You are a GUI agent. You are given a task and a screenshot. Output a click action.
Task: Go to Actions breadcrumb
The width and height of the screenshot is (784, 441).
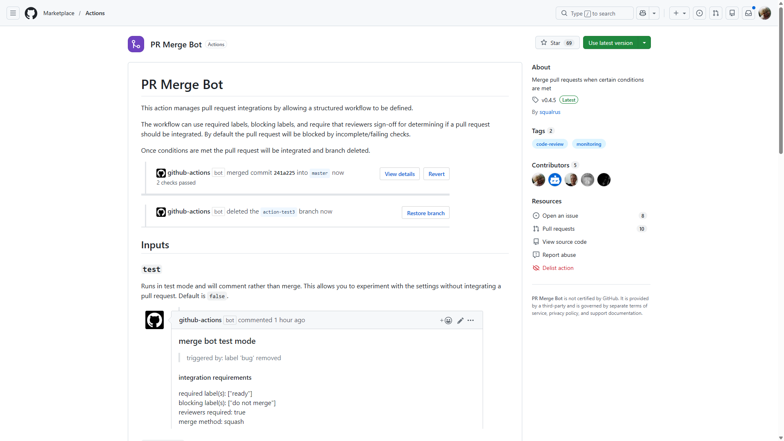(x=95, y=13)
